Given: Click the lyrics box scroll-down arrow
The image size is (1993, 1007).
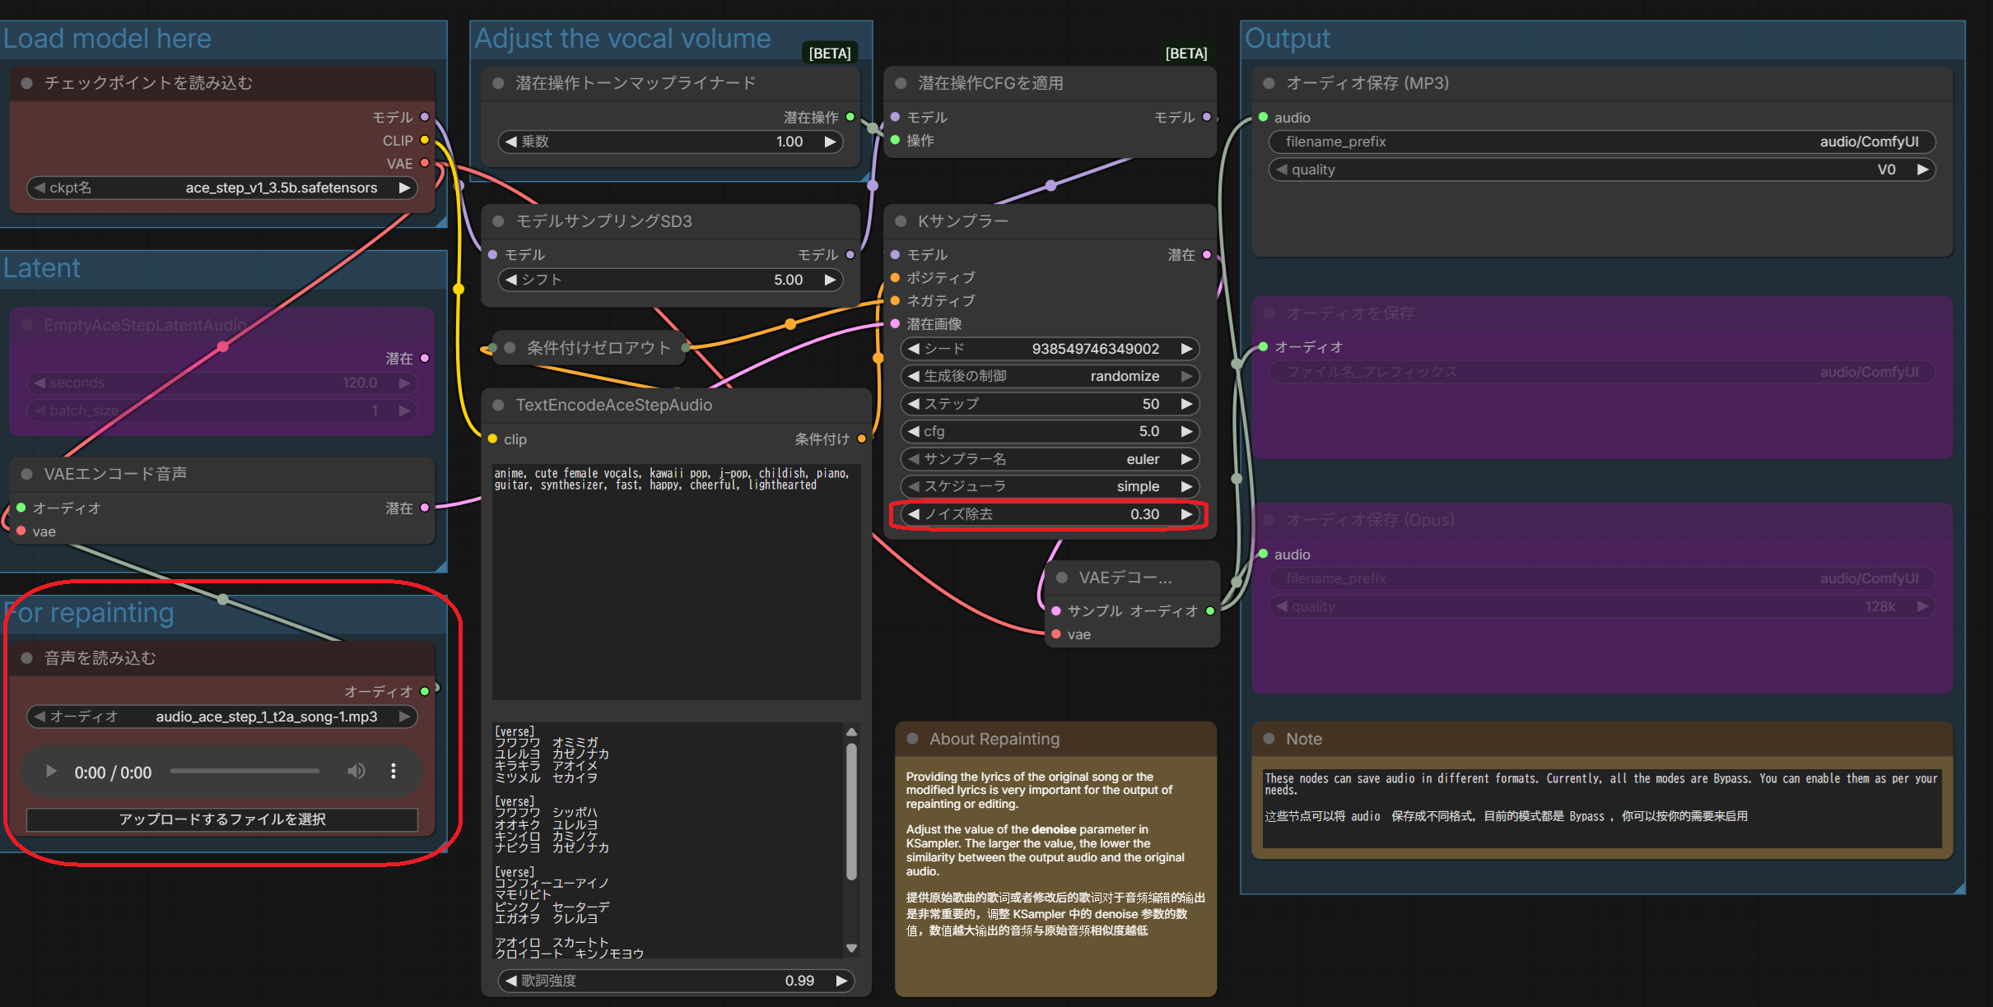Looking at the screenshot, I should (x=852, y=948).
